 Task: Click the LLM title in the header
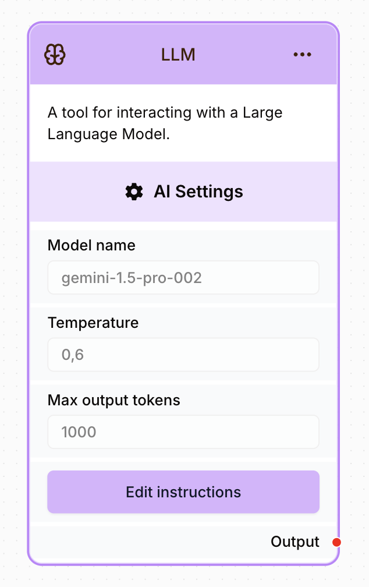click(178, 54)
